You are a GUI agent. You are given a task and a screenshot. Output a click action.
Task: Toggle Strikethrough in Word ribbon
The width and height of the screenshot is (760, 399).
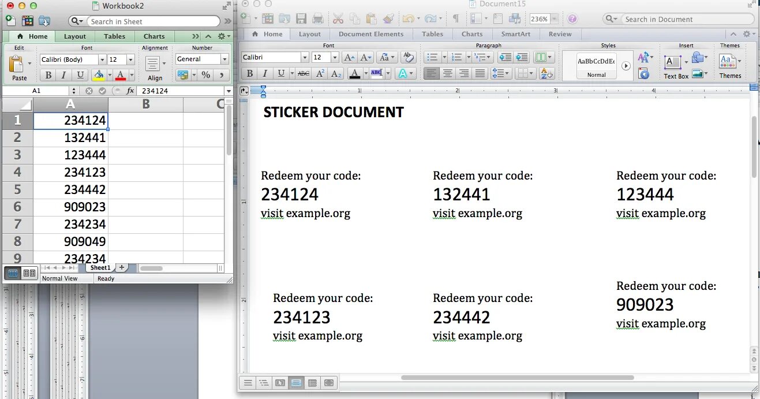pos(303,73)
